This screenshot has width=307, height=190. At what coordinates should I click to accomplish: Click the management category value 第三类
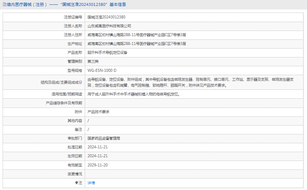(93, 61)
